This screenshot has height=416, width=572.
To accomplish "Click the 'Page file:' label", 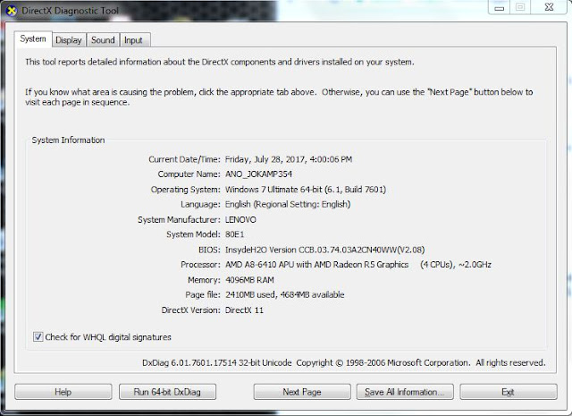I will pyautogui.click(x=203, y=294).
